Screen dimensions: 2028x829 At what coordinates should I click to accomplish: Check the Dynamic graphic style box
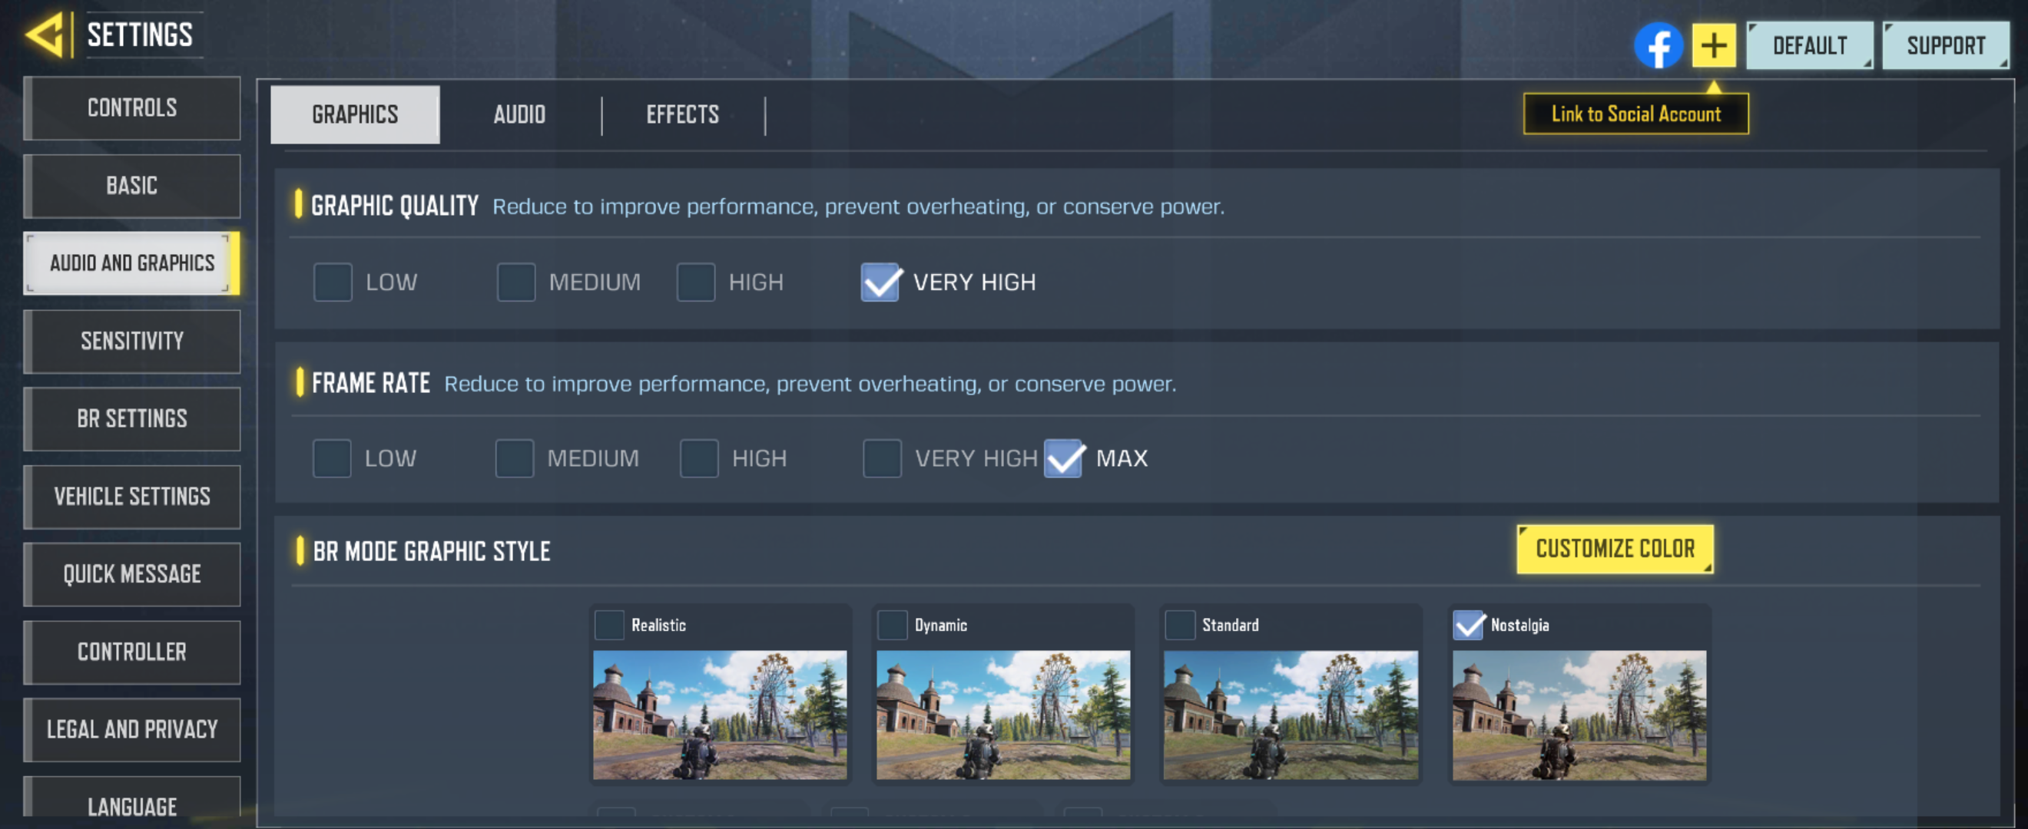pyautogui.click(x=892, y=626)
